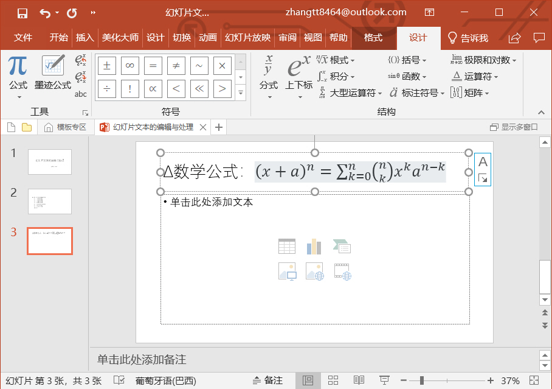Screen dimensions: 552x389
Task: Switch to Reading view
Action: point(359,380)
